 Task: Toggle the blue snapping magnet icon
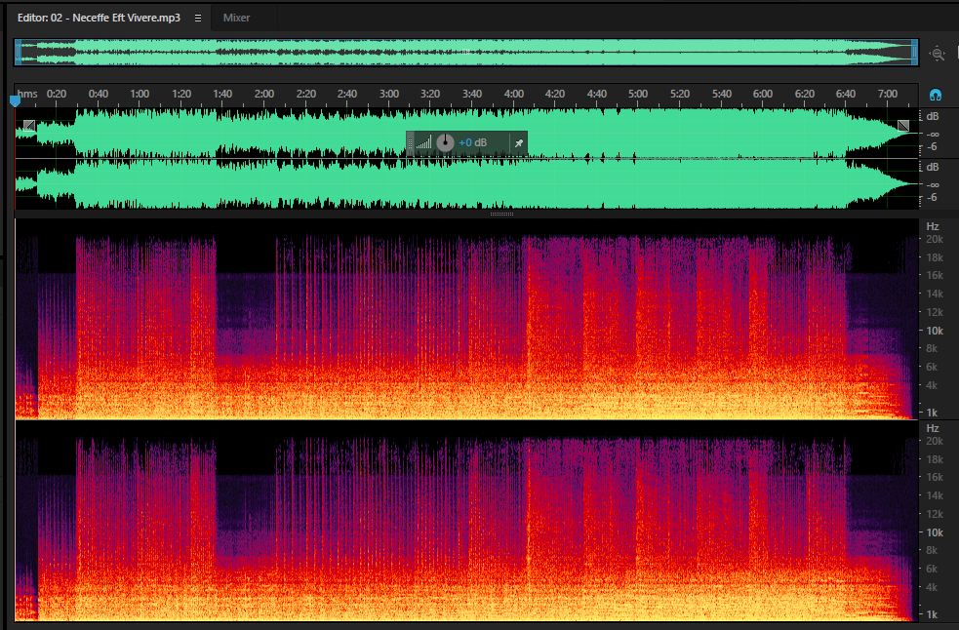click(936, 95)
